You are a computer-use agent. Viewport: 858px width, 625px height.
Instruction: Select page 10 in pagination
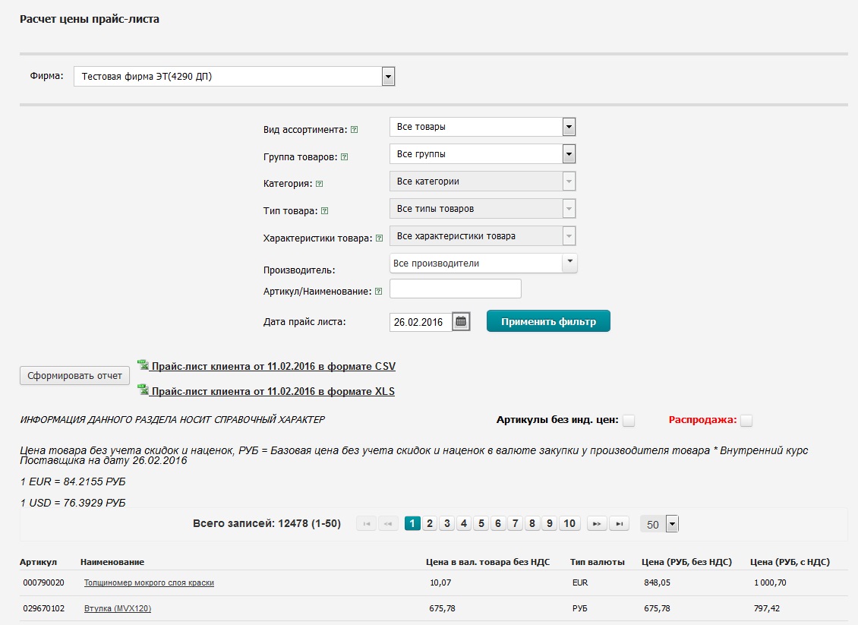[x=569, y=523]
